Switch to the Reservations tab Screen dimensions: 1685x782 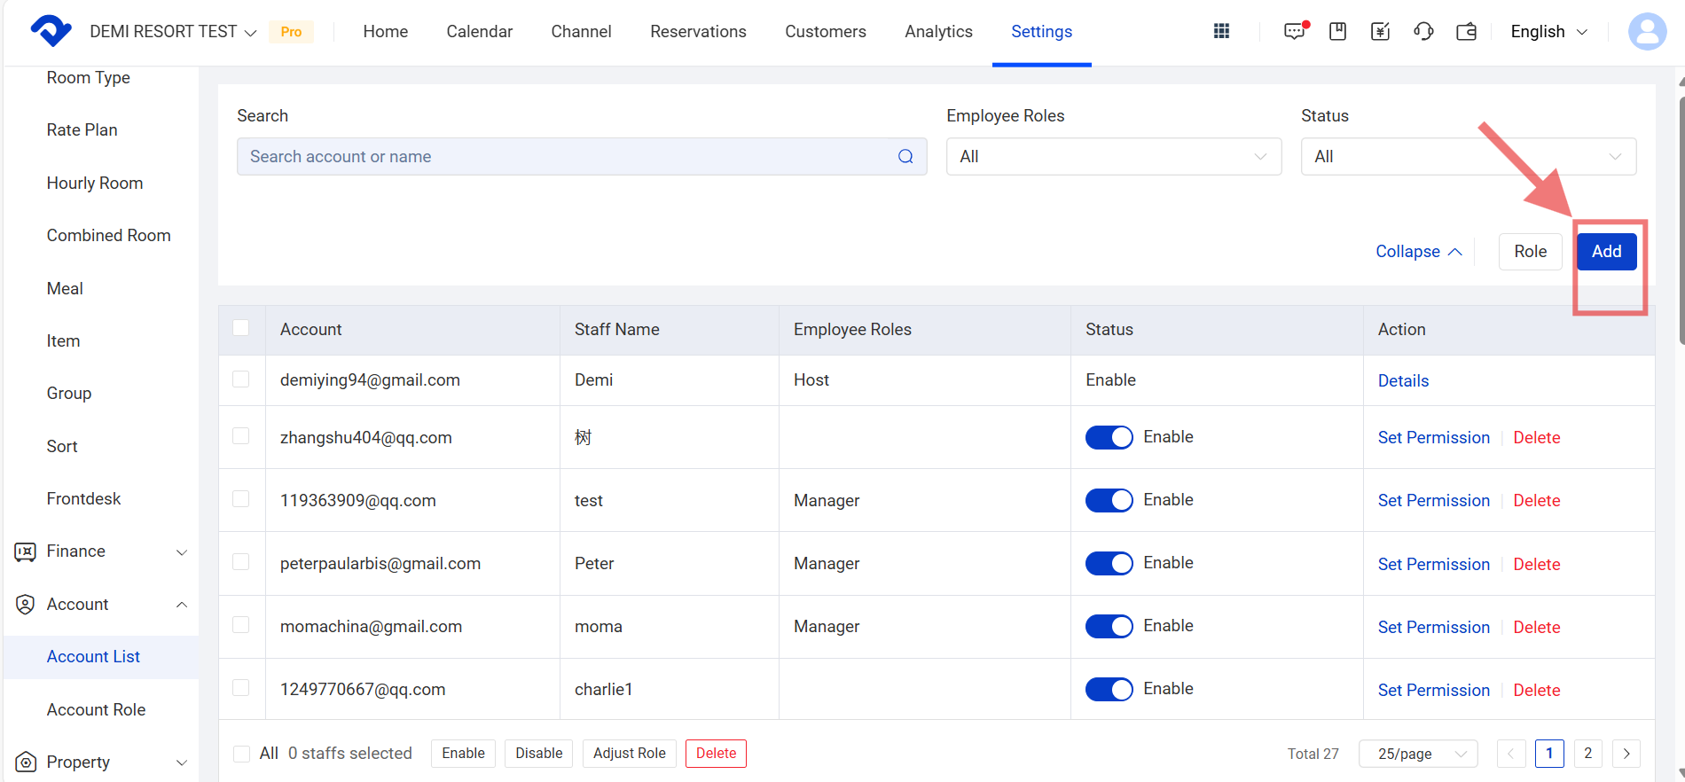tap(698, 32)
